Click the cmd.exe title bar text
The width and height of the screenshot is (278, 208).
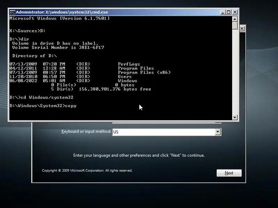(x=62, y=12)
